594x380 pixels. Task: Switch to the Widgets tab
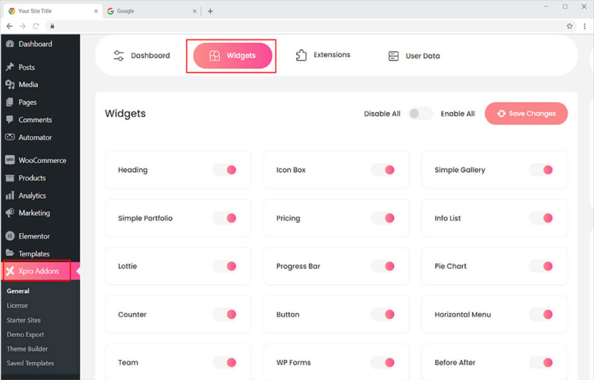tap(233, 56)
